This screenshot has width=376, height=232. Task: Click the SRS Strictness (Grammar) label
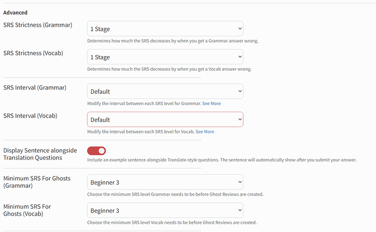[38, 25]
